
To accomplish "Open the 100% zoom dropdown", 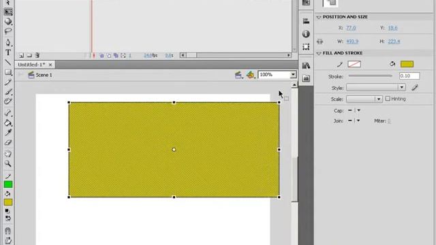I will click(293, 75).
